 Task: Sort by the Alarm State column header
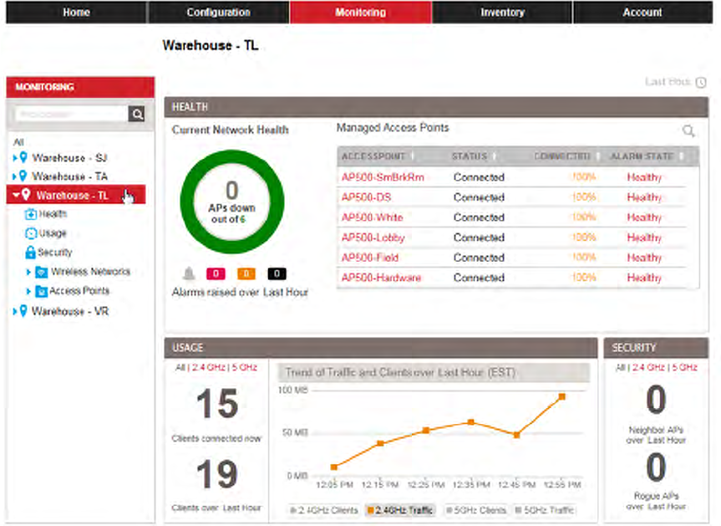click(642, 156)
